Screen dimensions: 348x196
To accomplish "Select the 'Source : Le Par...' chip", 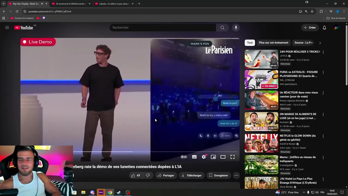I will point(304,43).
